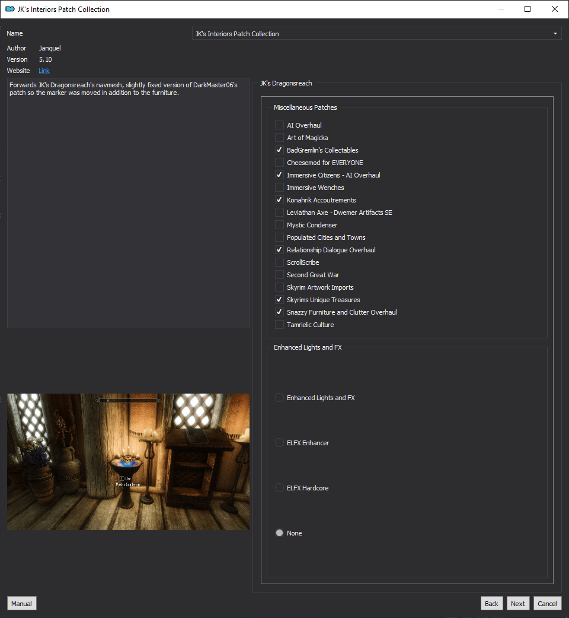569x618 pixels.
Task: Tick Populated Cities and Towns checkbox
Action: pyautogui.click(x=279, y=237)
